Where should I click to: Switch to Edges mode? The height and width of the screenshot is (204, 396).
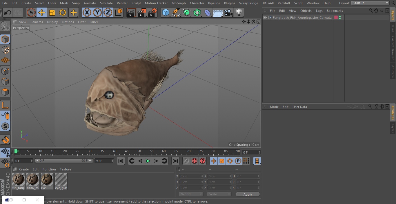tap(5, 82)
